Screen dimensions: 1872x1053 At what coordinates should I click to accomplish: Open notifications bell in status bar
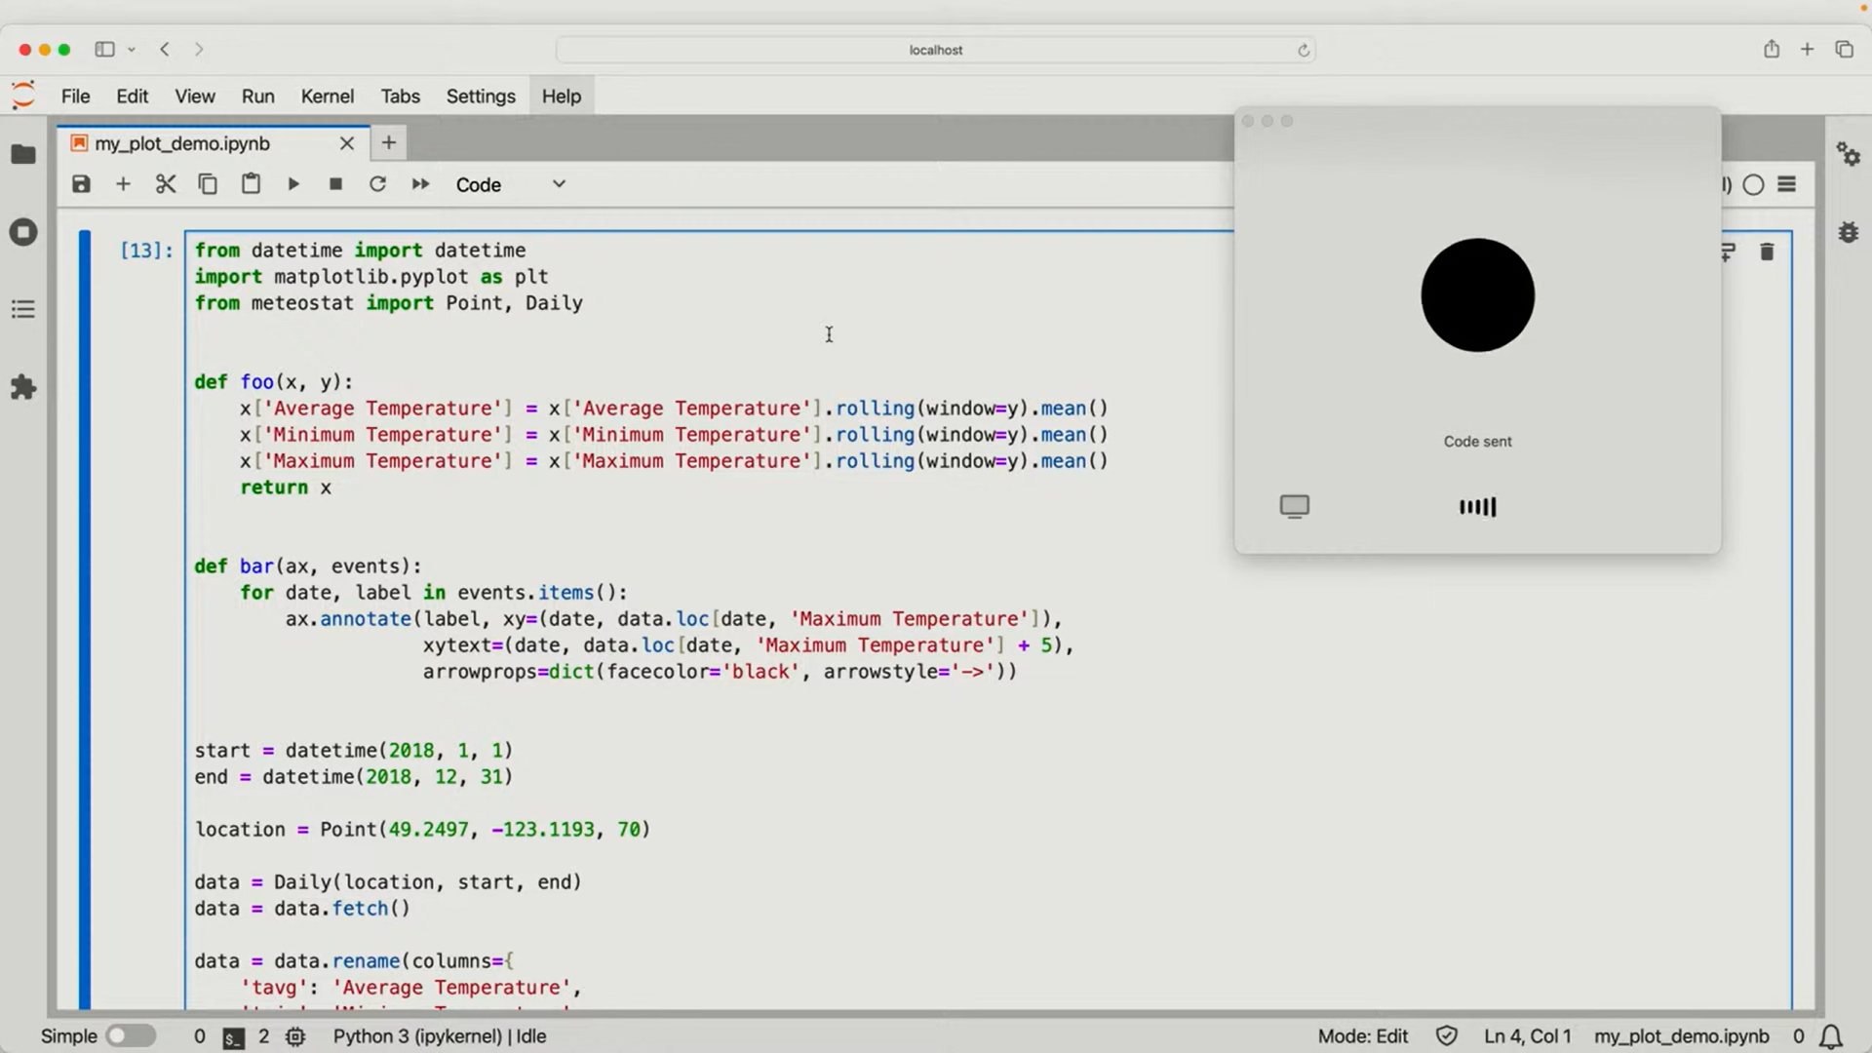pyautogui.click(x=1831, y=1035)
